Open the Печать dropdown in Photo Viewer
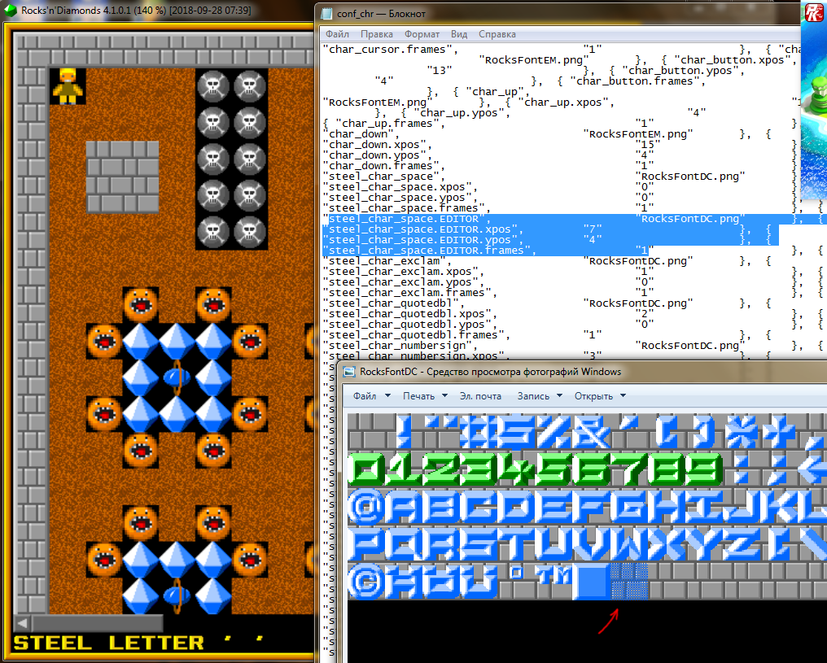 click(424, 396)
